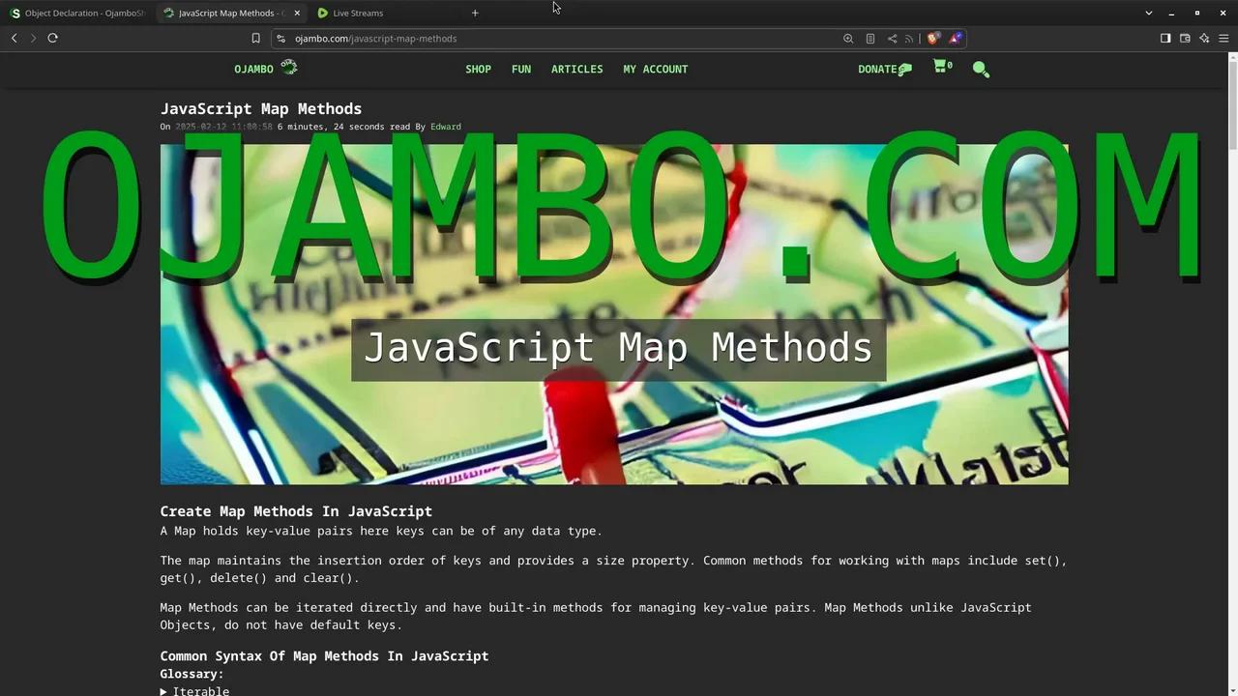
Task: Share this page via share icon
Action: tap(892, 39)
